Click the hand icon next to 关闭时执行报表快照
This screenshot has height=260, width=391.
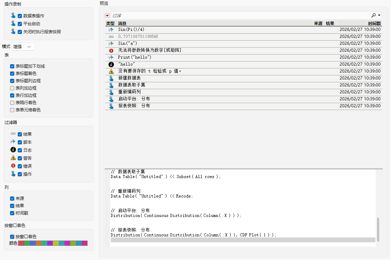13,31
